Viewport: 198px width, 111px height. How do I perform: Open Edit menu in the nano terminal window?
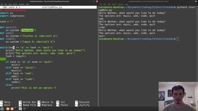pos(6,4)
